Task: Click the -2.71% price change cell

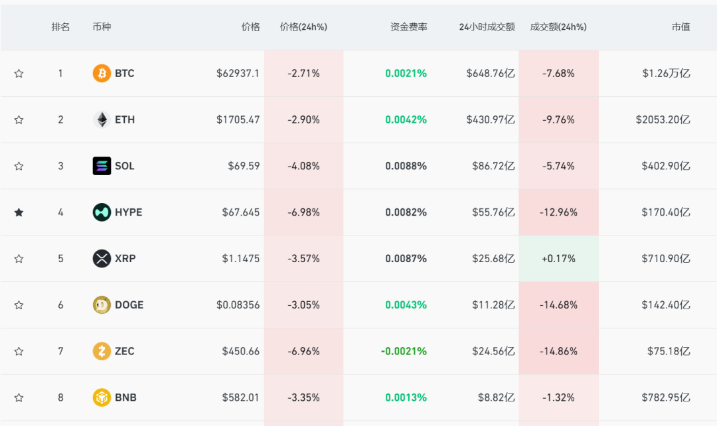Action: tap(303, 73)
